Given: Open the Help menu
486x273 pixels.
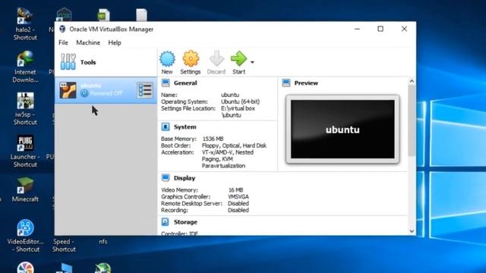Looking at the screenshot, I should (115, 42).
